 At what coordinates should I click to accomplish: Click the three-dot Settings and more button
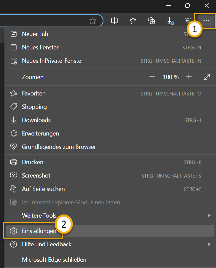click(206, 21)
